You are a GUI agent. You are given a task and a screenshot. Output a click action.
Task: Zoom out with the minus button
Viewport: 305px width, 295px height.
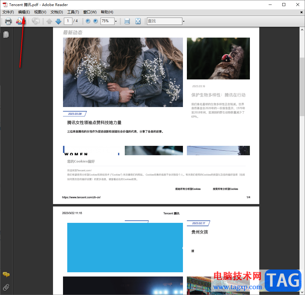88,21
